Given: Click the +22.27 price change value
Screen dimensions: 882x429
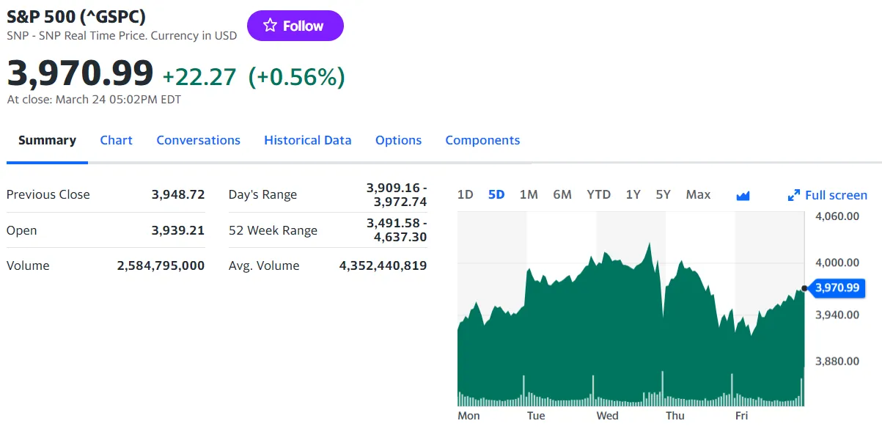Looking at the screenshot, I should [199, 77].
